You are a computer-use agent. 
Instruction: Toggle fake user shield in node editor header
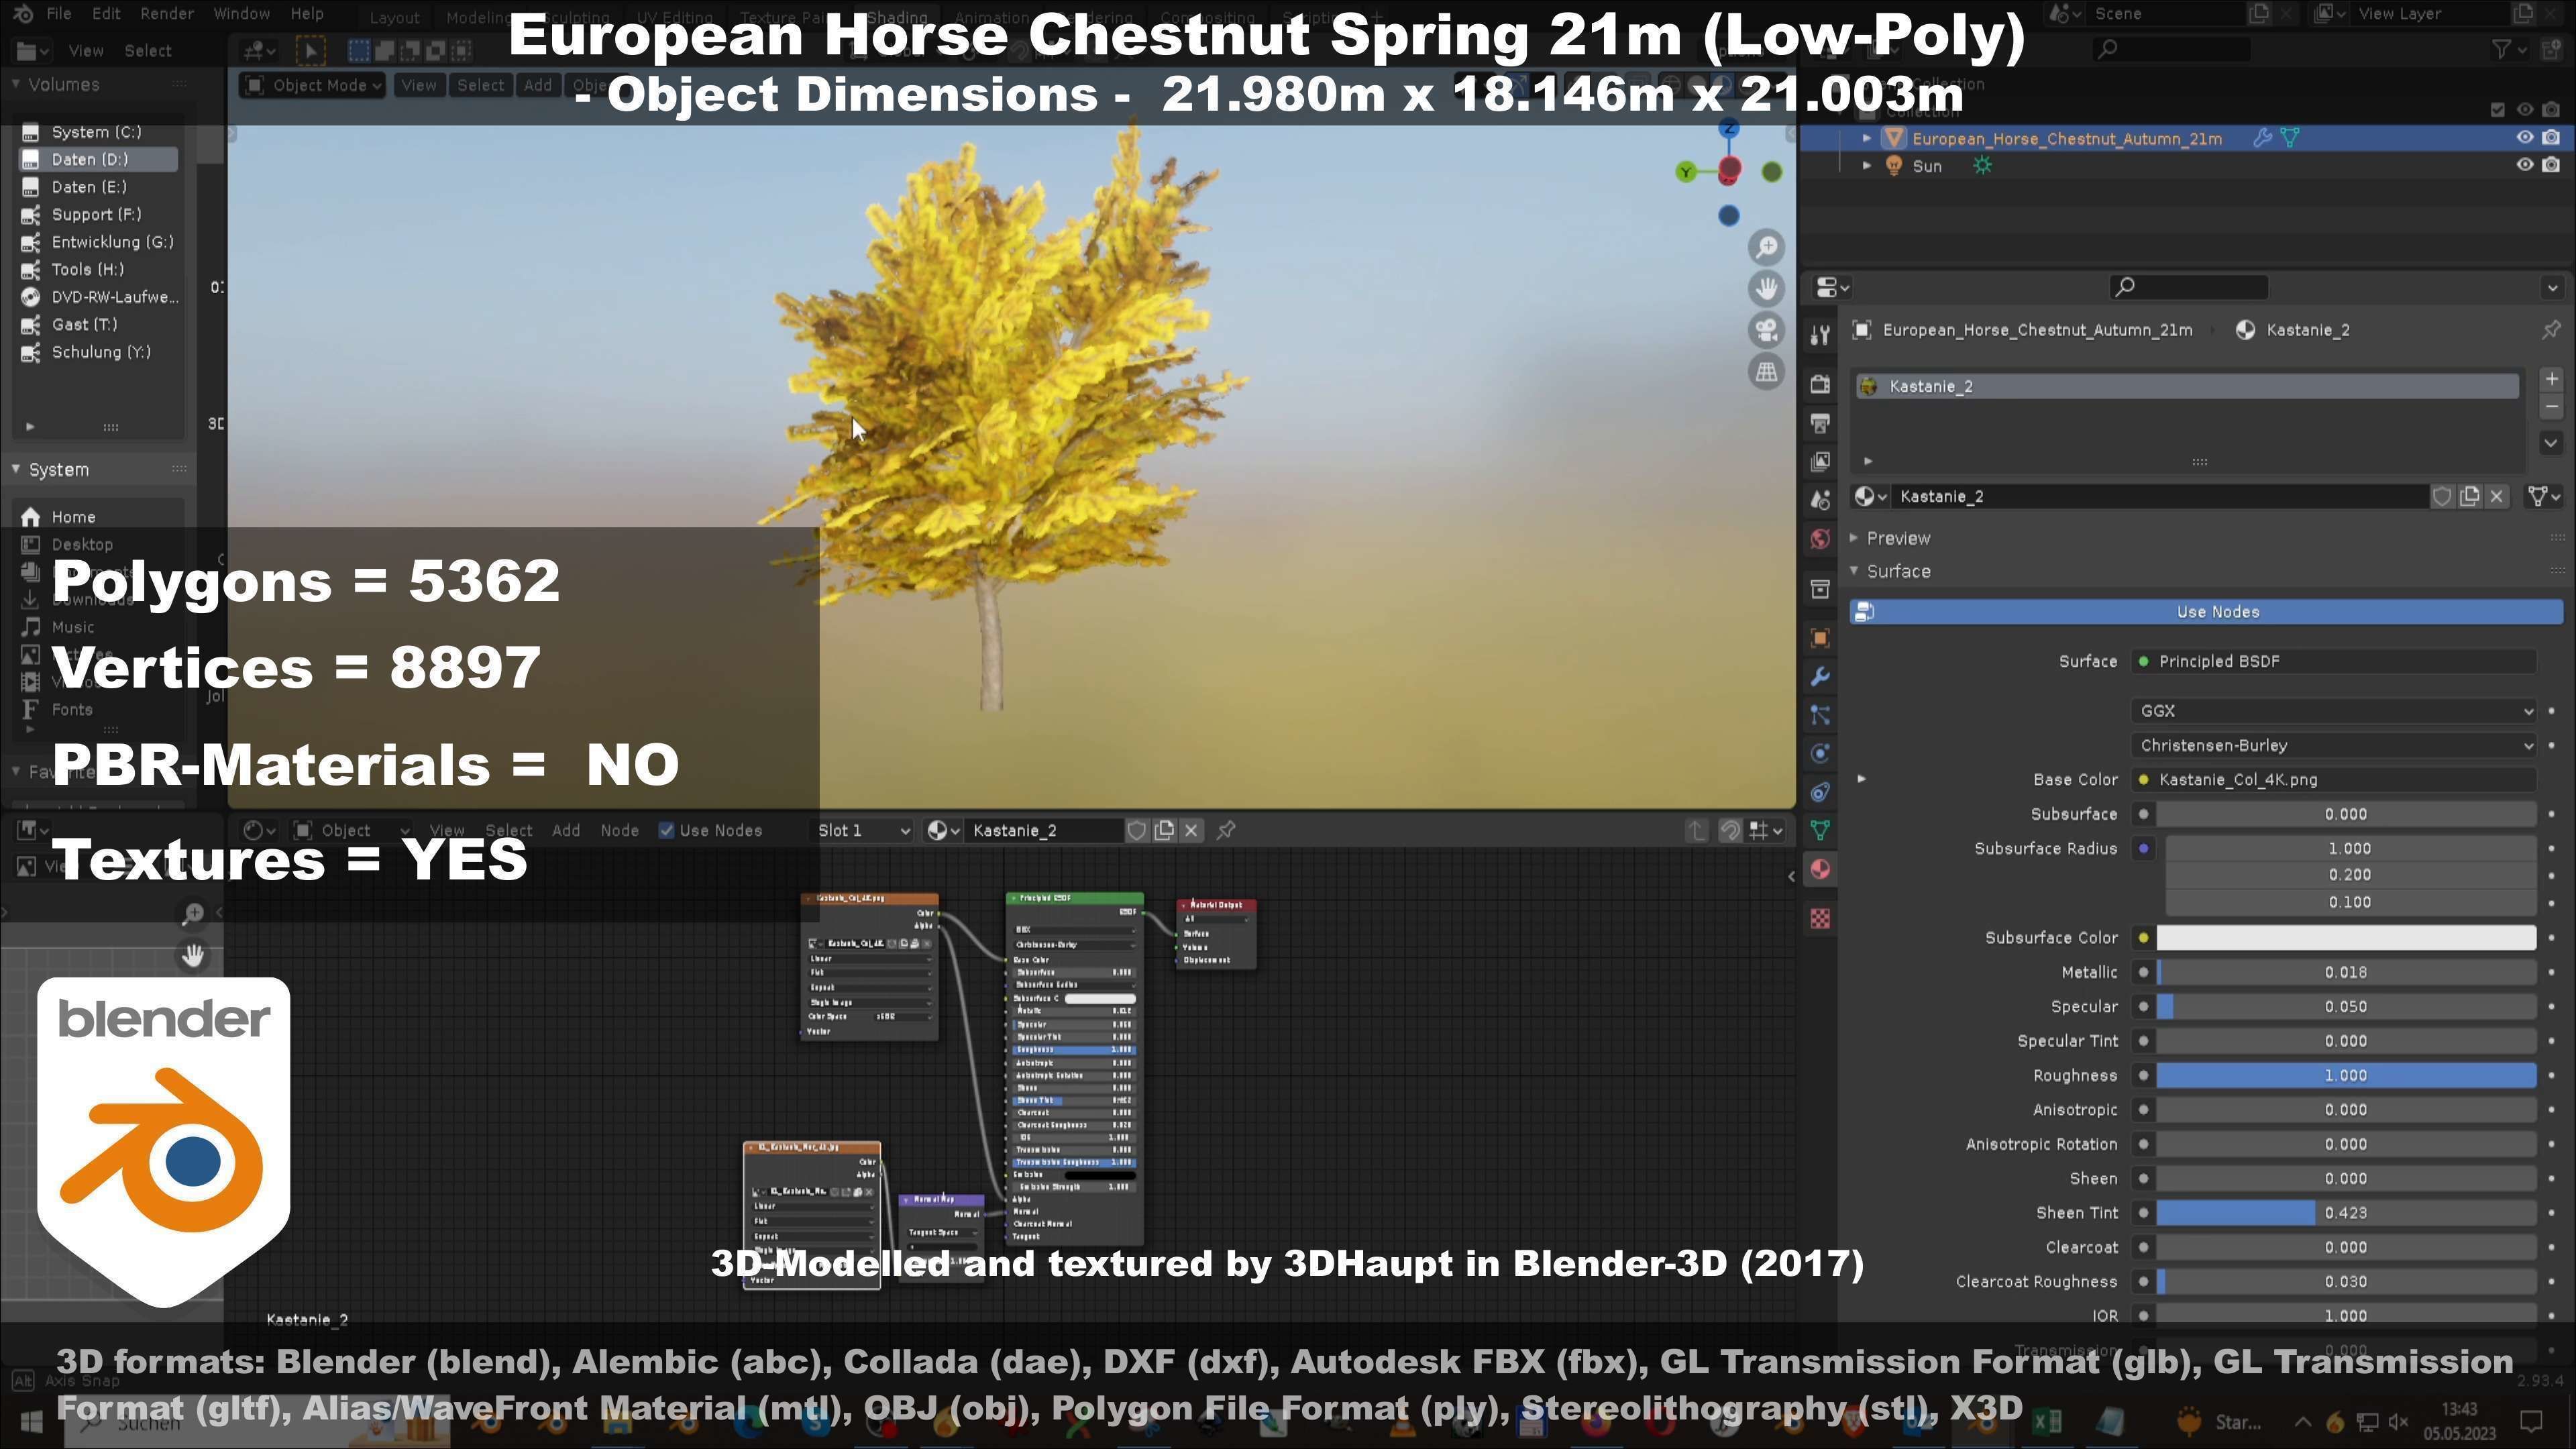1136,830
